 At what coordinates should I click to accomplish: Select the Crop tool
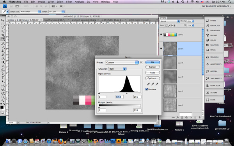pos(3,35)
